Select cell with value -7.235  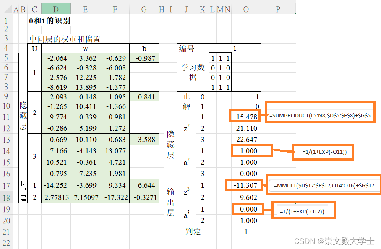pos(86,174)
